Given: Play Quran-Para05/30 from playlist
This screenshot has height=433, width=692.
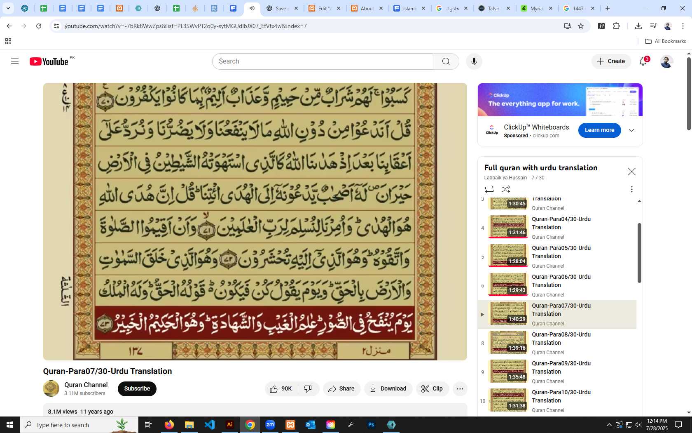Looking at the screenshot, I should [x=557, y=256].
